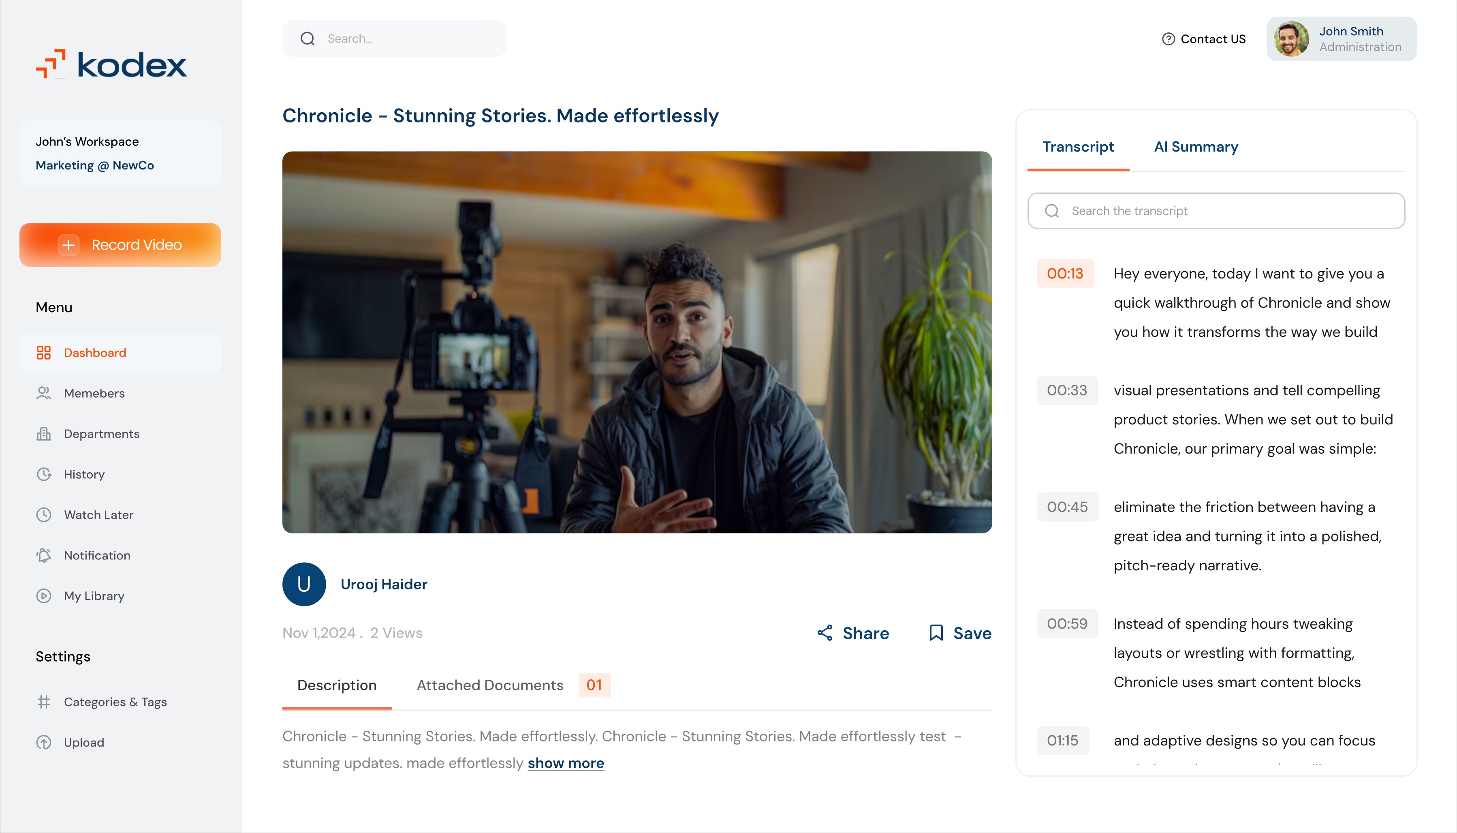Click the bookmark icon beside Save
This screenshot has height=833, width=1457.
tap(936, 633)
